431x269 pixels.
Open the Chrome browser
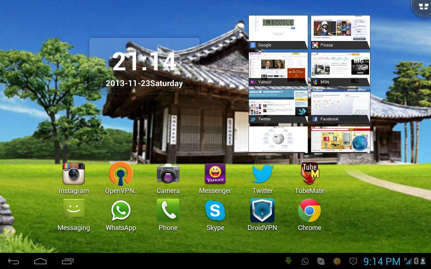point(309,211)
